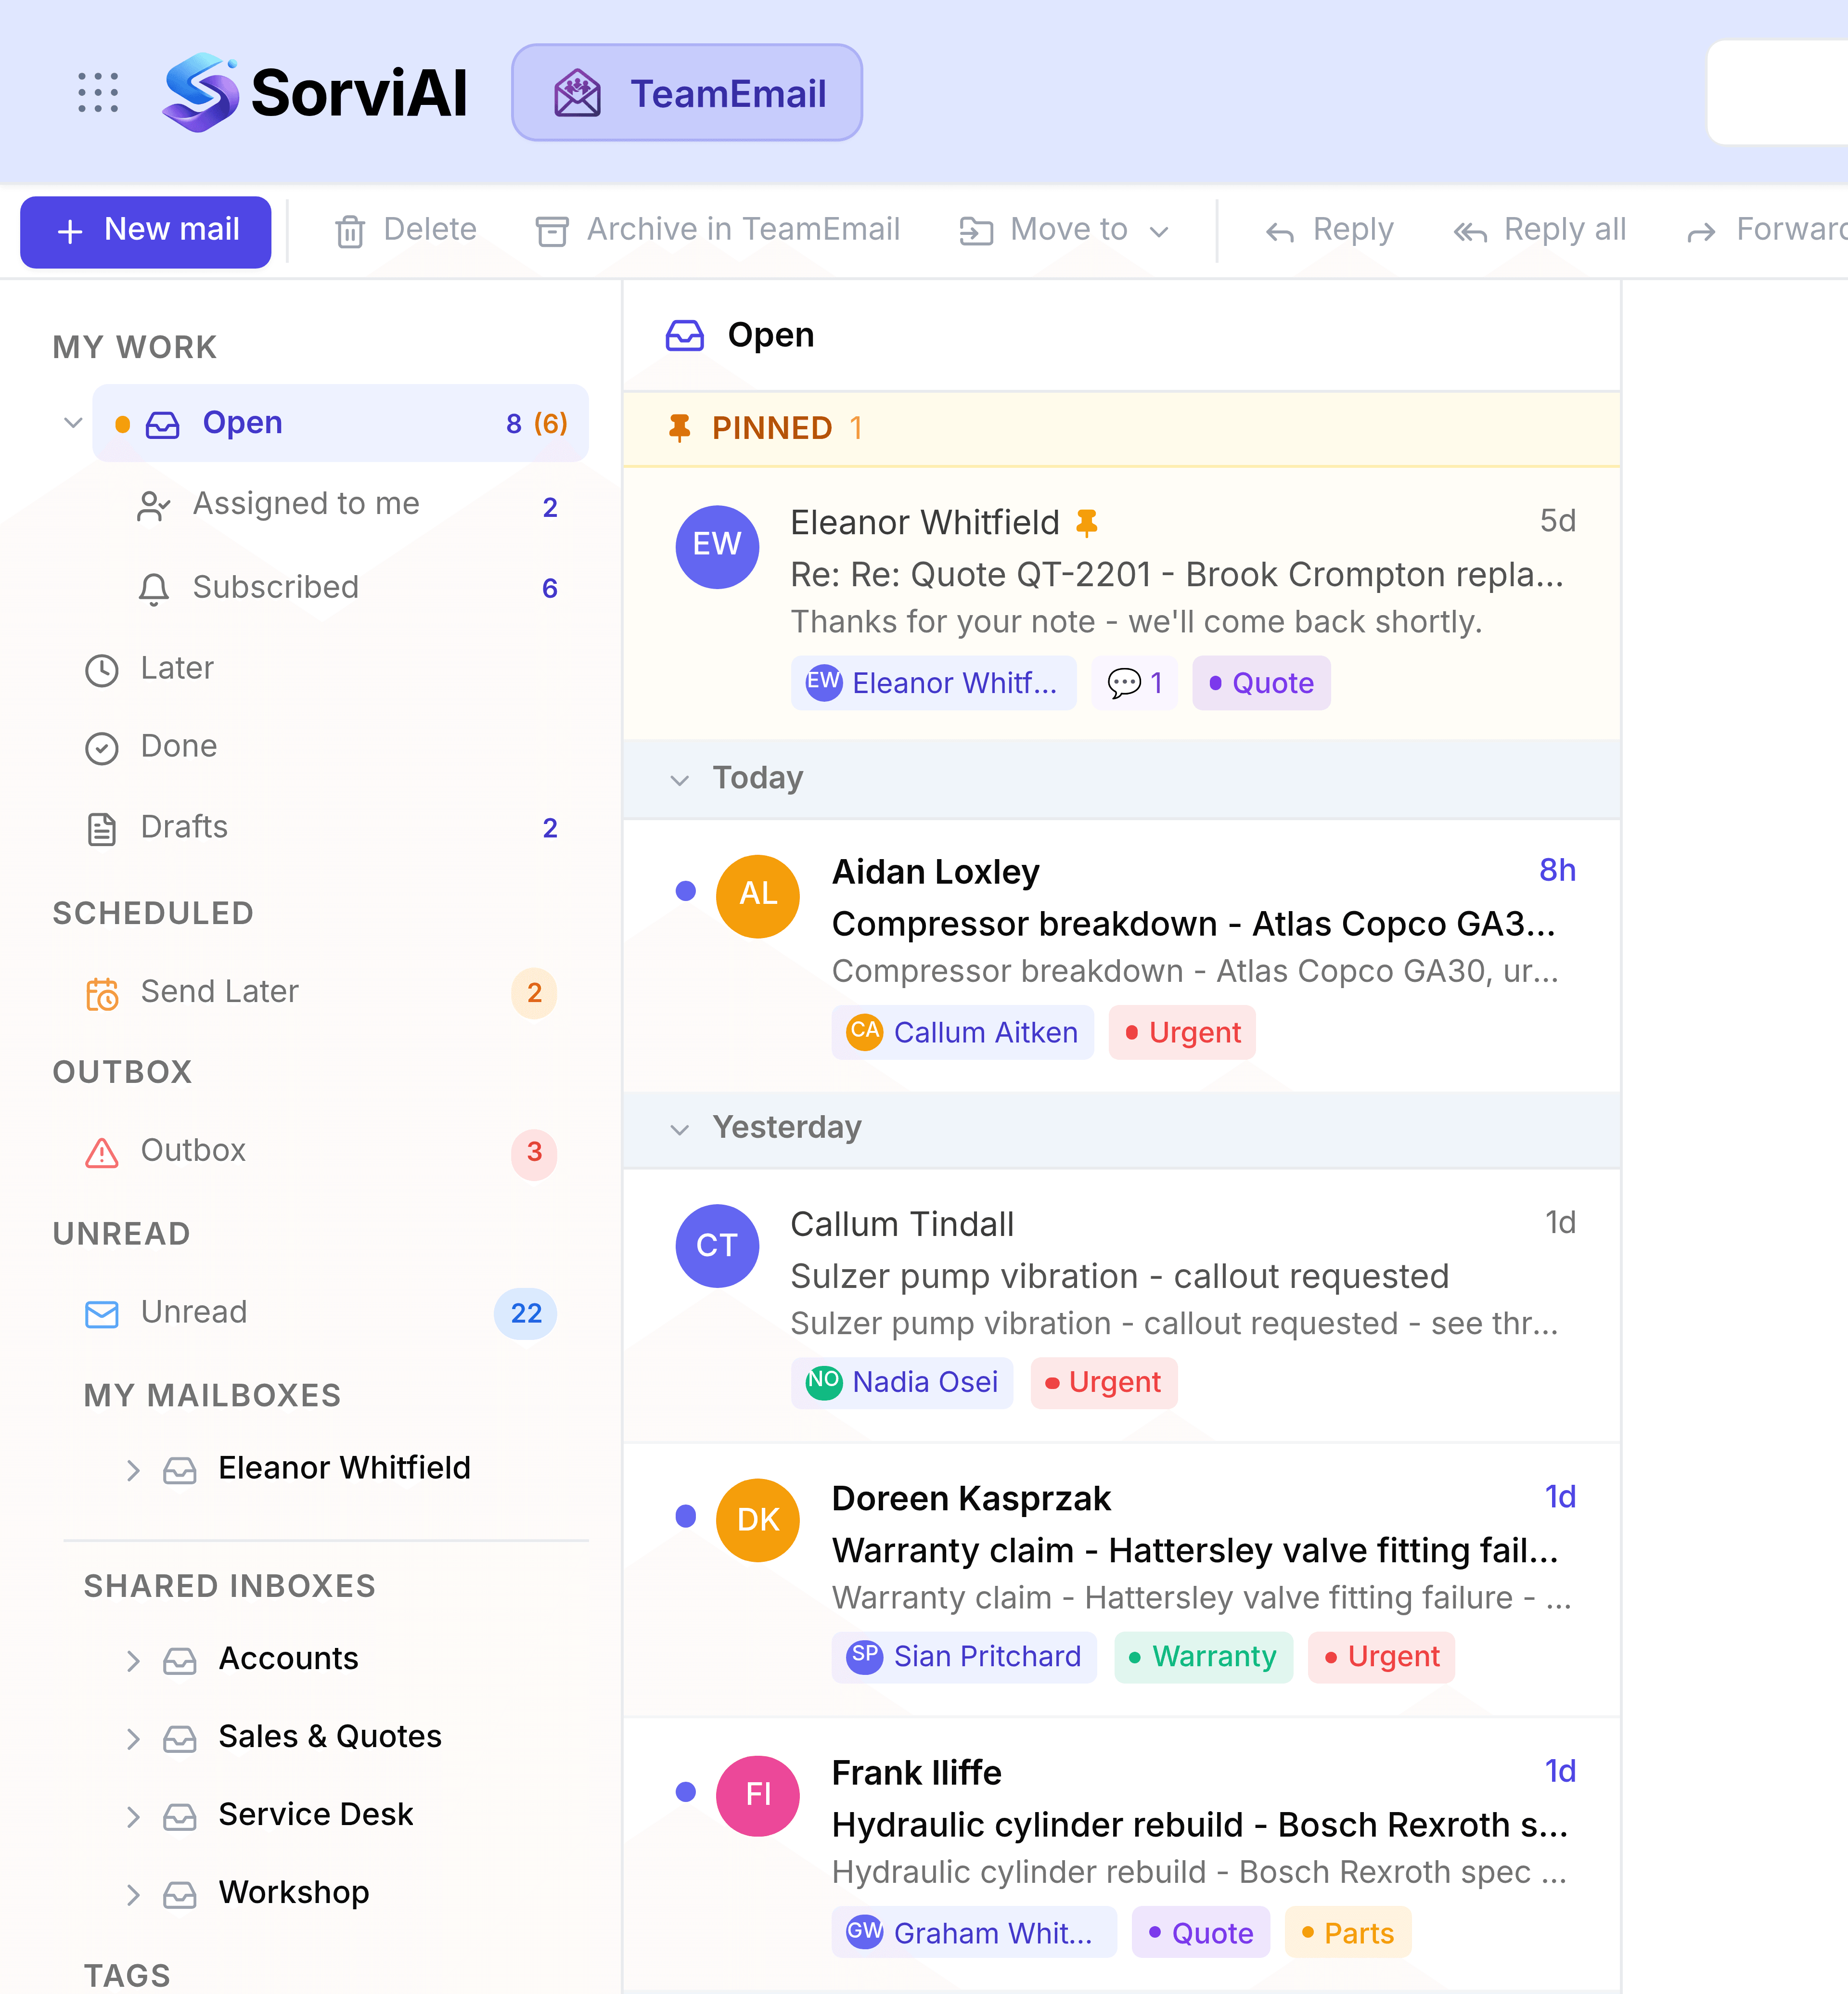Click the Reply button
Image resolution: width=1848 pixels, height=1994 pixels.
click(x=1329, y=230)
